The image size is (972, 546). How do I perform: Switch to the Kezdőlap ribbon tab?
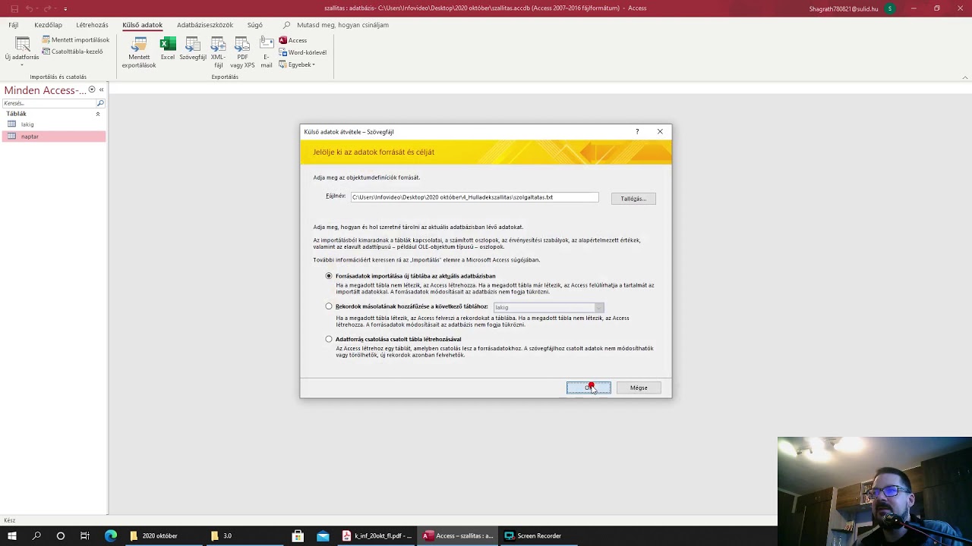(49, 25)
